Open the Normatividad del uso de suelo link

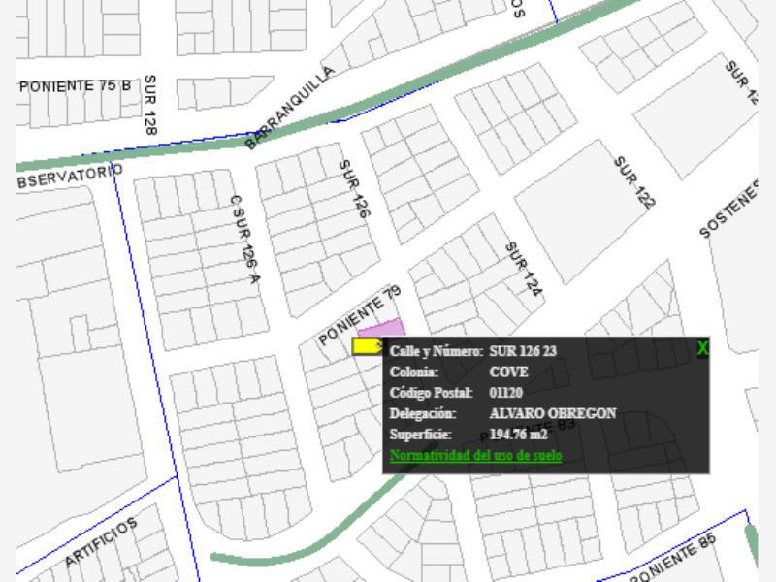[475, 455]
